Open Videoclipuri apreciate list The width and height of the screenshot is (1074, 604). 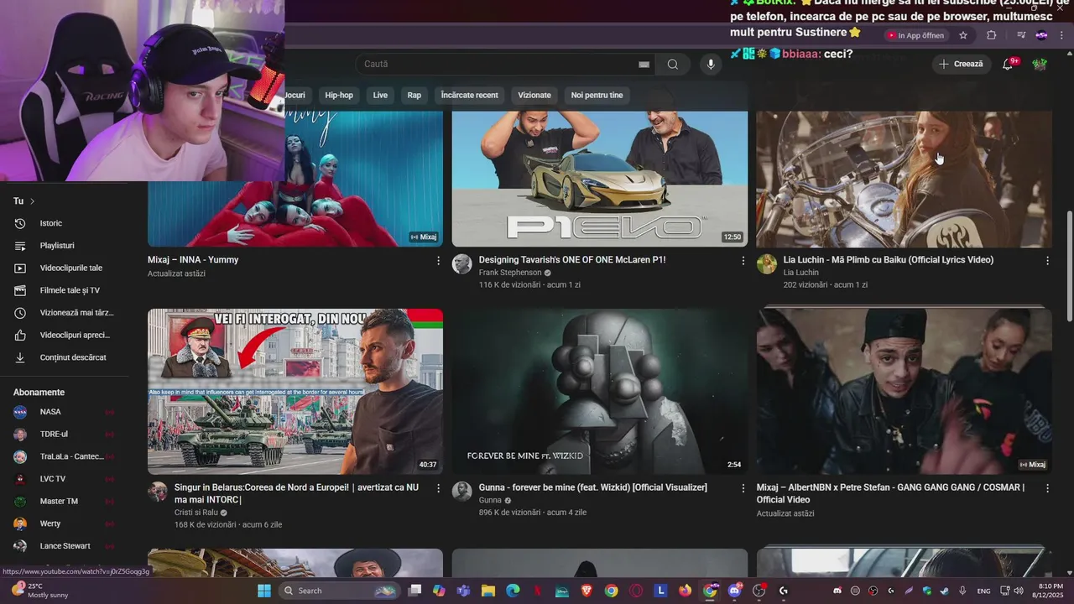point(65,336)
